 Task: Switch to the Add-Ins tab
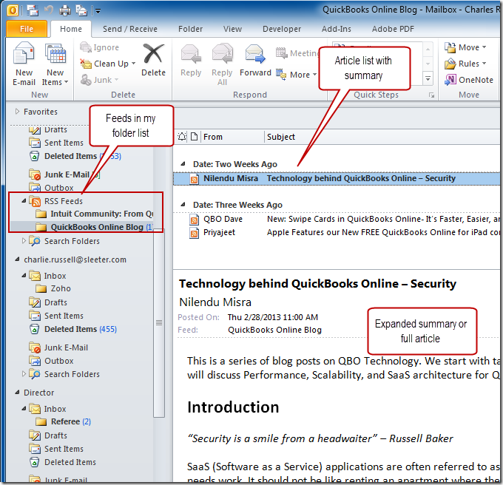[336, 29]
